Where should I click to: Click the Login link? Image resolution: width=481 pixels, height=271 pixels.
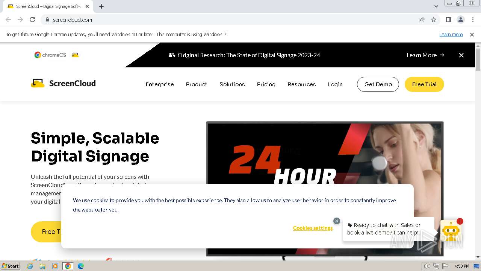pyautogui.click(x=335, y=84)
